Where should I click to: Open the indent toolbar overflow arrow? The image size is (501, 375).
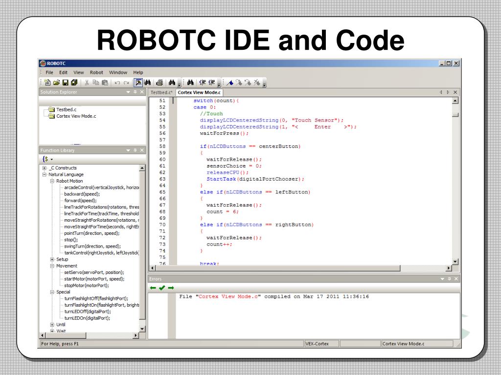[x=219, y=83]
